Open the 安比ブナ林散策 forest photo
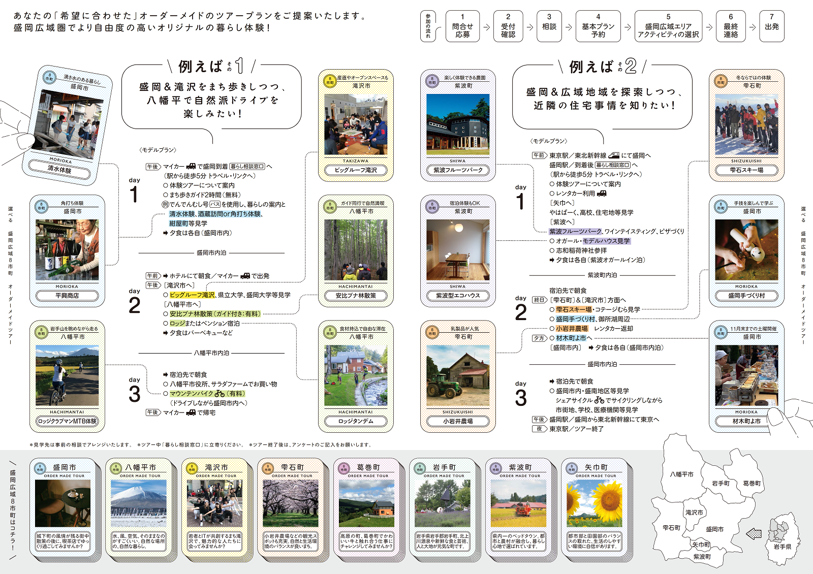The width and height of the screenshot is (813, 574). (x=356, y=250)
